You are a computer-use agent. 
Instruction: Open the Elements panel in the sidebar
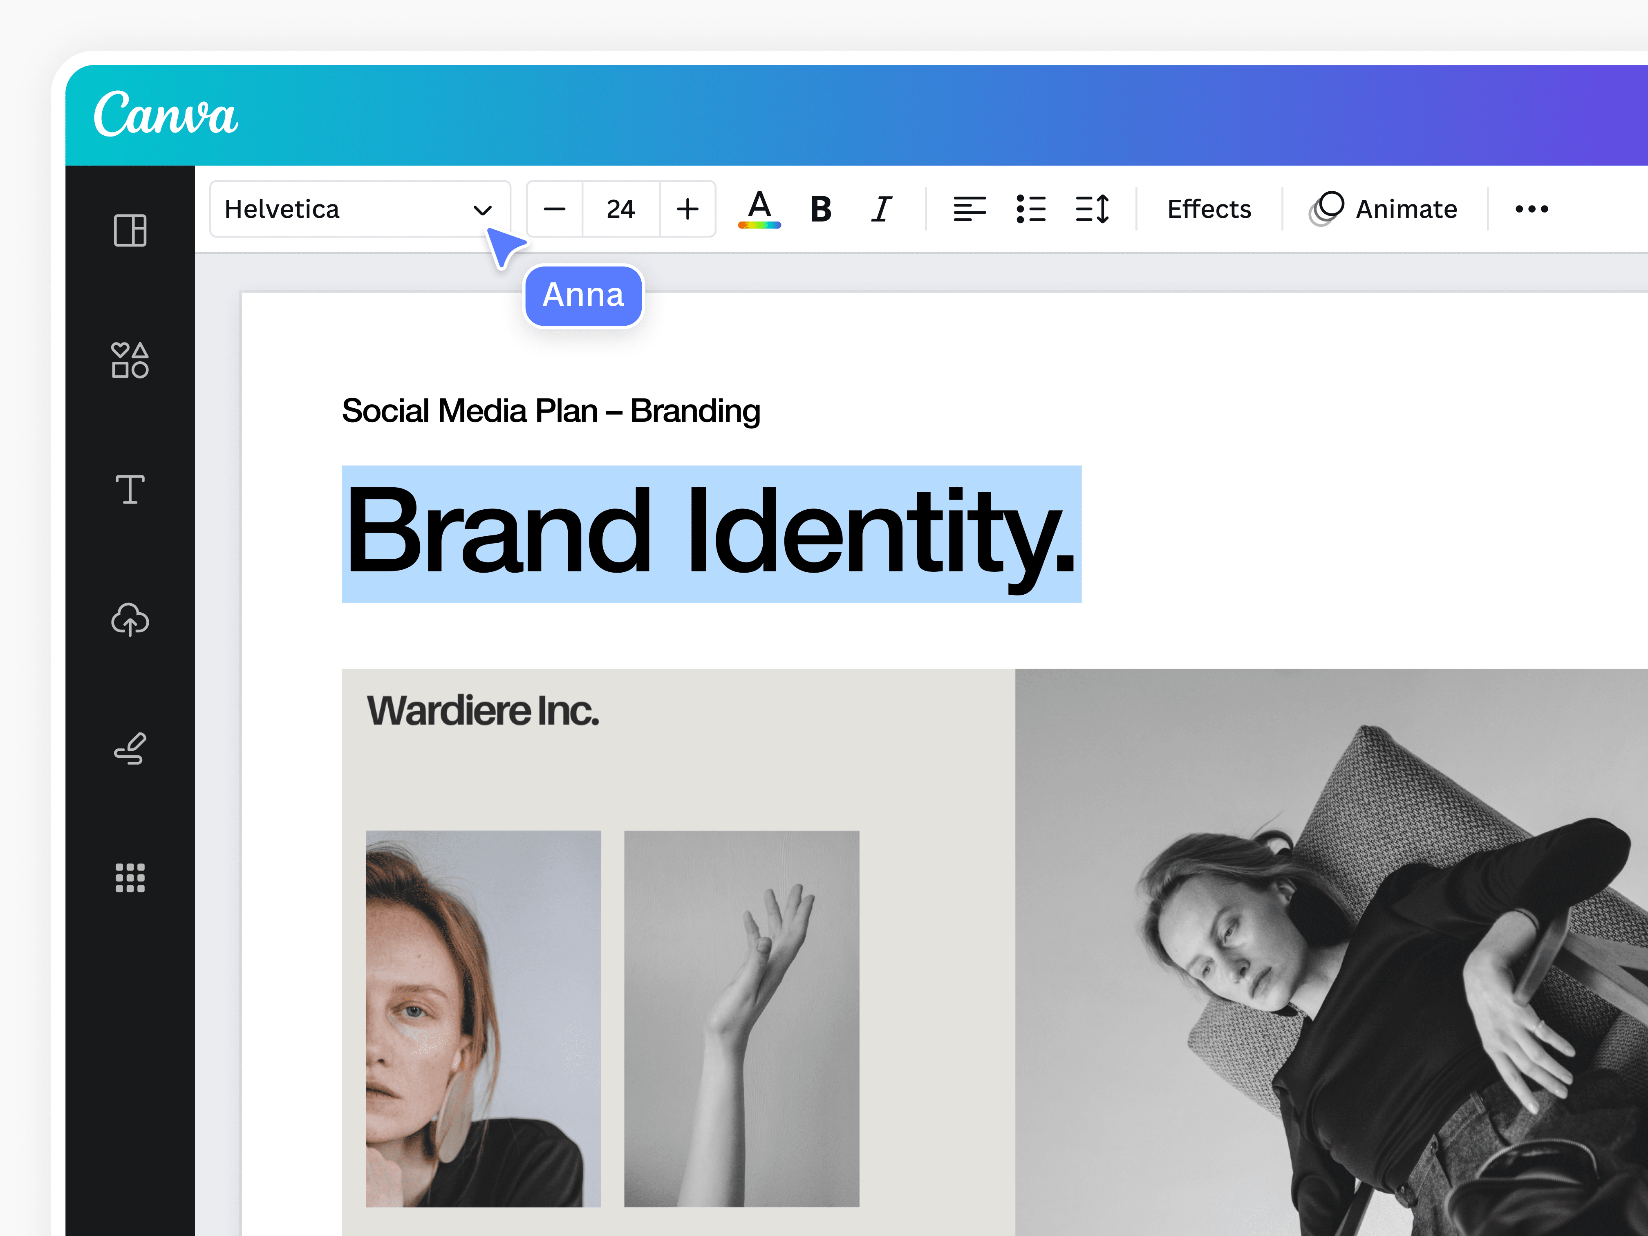tap(130, 362)
